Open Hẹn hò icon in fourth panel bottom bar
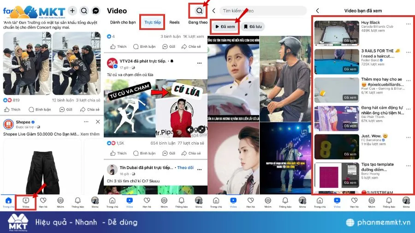The height and width of the screenshot is (233, 415). point(354,203)
